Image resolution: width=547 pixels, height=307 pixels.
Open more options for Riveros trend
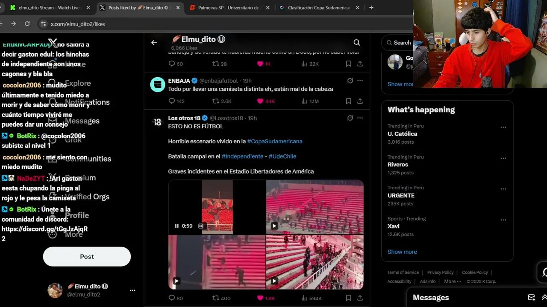click(503, 158)
